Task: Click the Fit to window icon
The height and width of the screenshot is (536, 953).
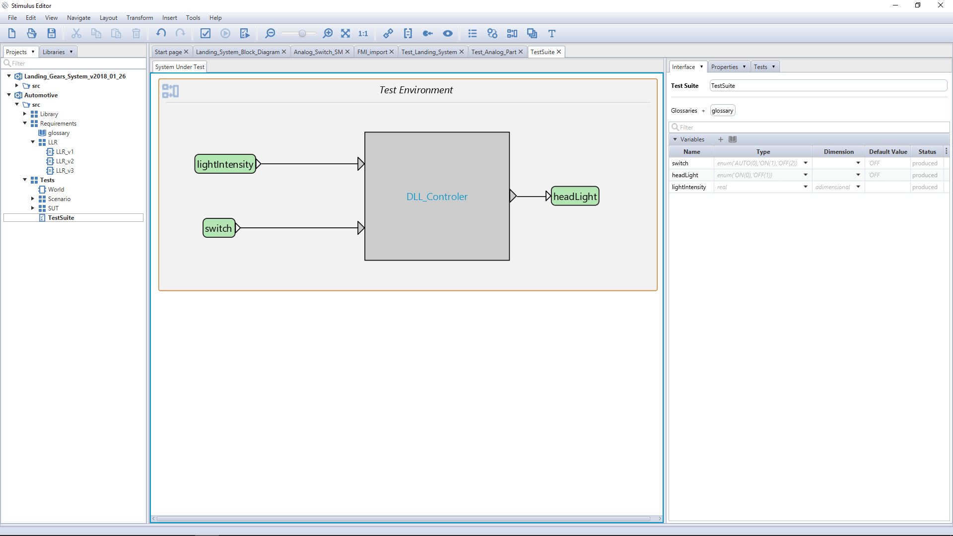Action: (x=345, y=33)
